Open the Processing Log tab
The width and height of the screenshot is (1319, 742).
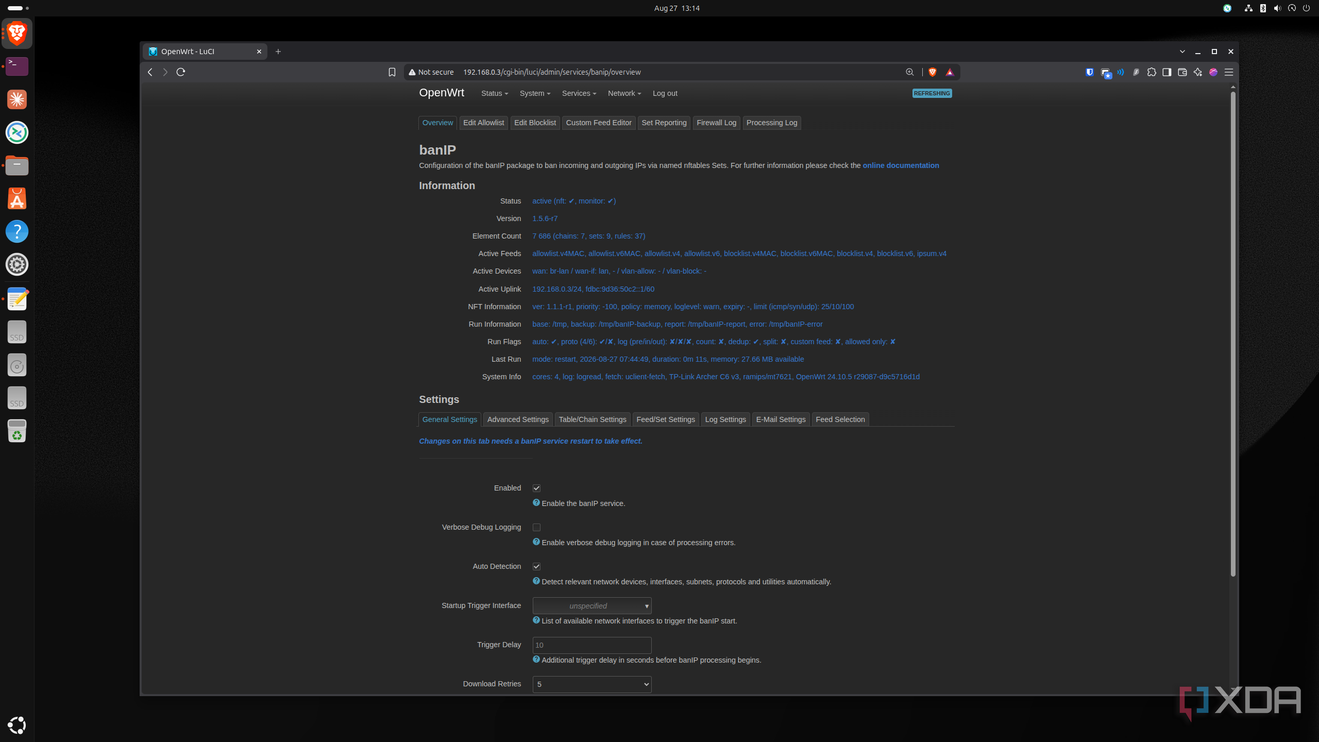[772, 123]
